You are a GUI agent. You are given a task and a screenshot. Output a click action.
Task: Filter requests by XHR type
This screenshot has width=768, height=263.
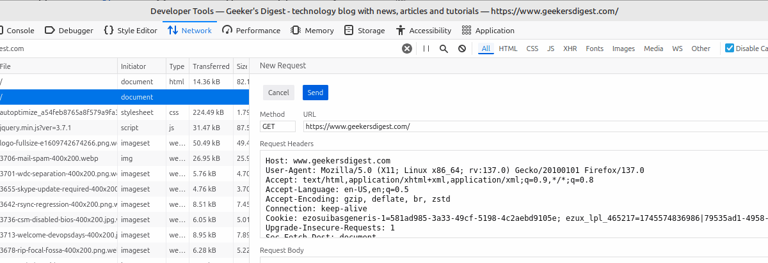(570, 49)
